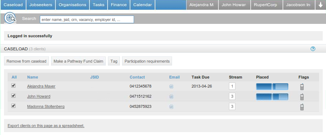326x135 pixels.
Task: Click the Placed column header
Action: coord(262,77)
